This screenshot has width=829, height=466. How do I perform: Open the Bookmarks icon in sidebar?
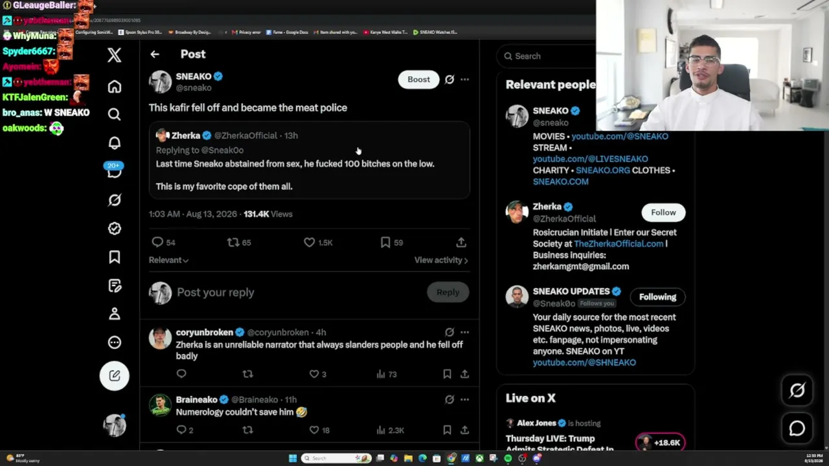pyautogui.click(x=115, y=257)
